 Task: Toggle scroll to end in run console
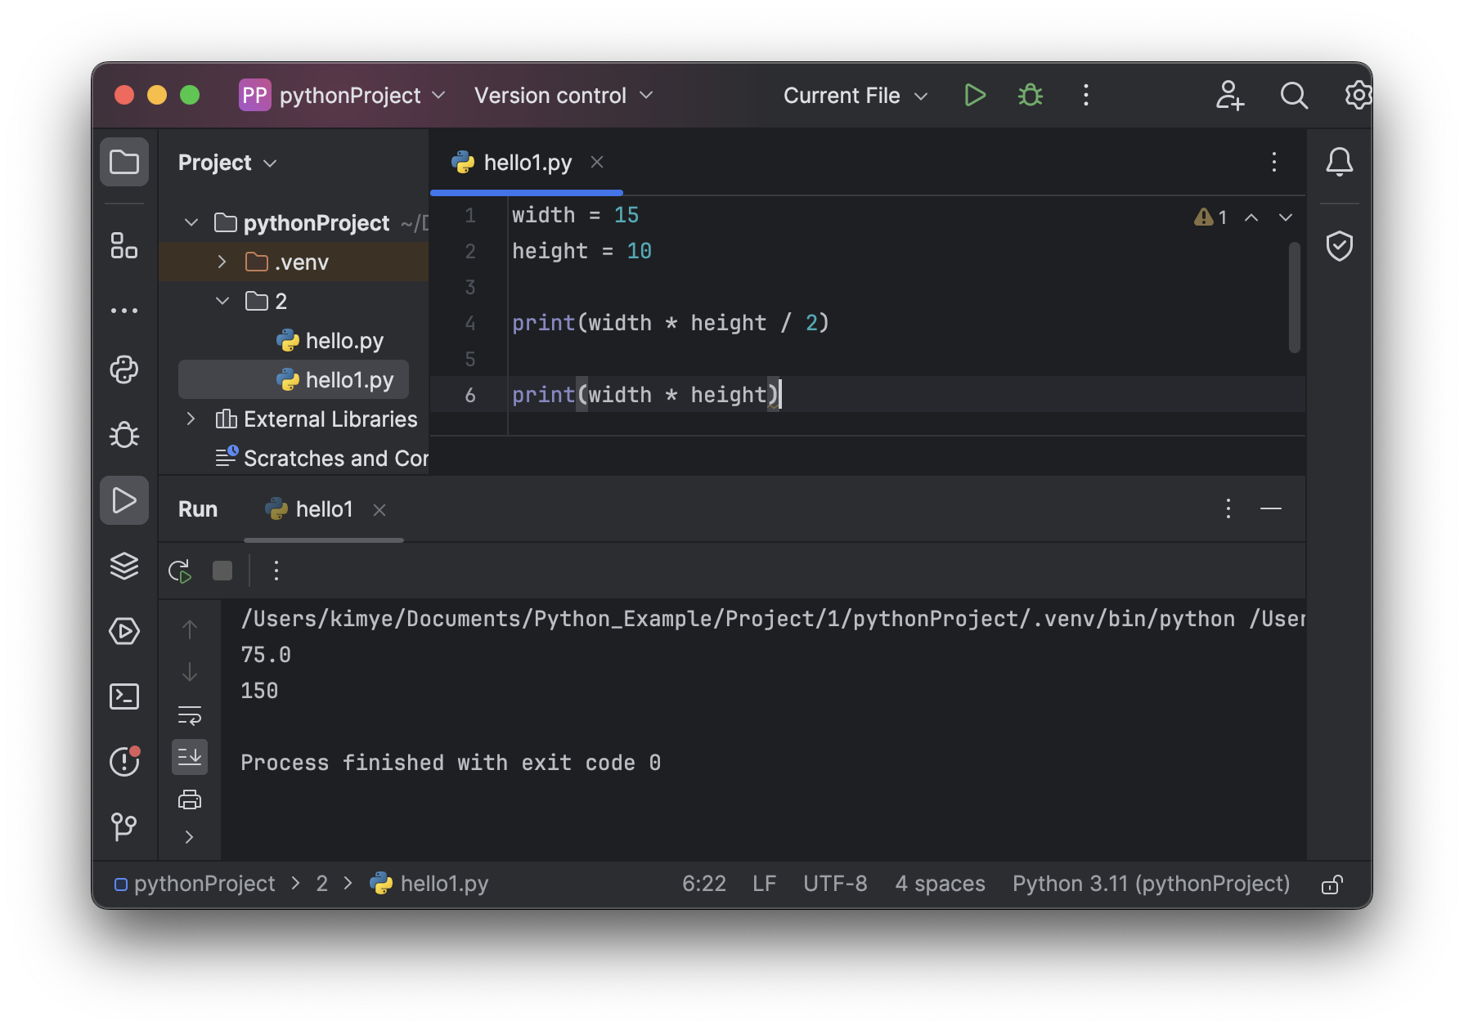pos(190,757)
